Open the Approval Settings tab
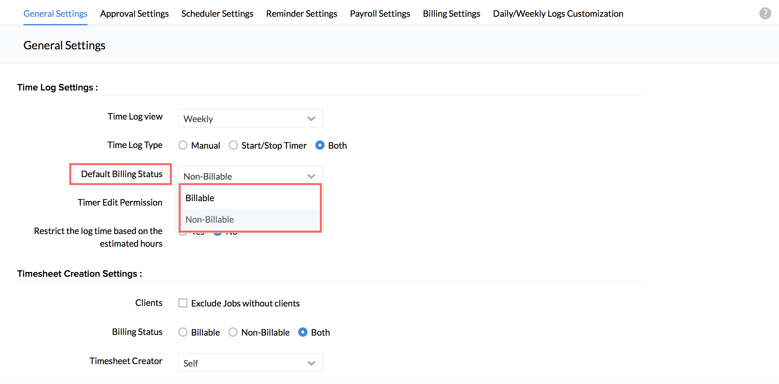The height and width of the screenshot is (384, 779). click(x=134, y=14)
